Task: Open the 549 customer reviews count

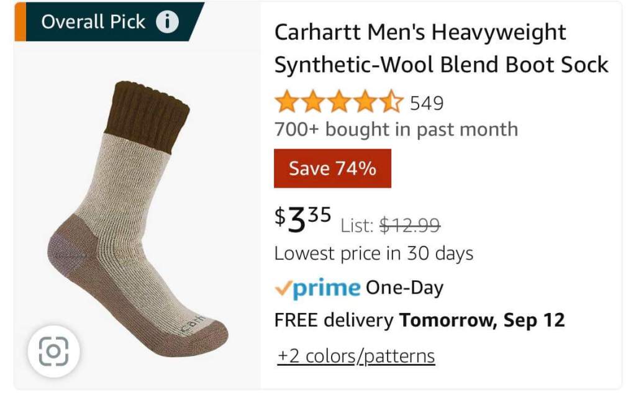Action: click(x=427, y=103)
